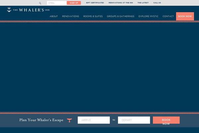The height and width of the screenshot is (133, 199).
Task: Open Explore Mystic menu
Action: pyautogui.click(x=148, y=16)
